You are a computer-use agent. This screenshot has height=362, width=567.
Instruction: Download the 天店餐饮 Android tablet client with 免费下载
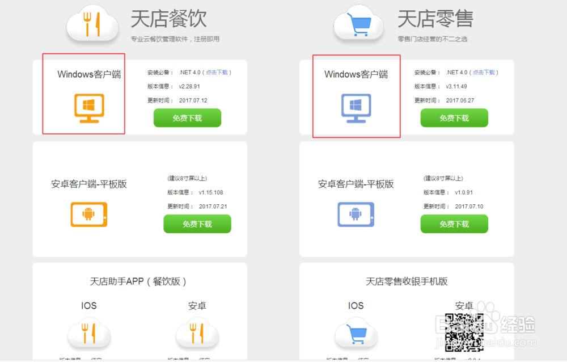pos(197,224)
